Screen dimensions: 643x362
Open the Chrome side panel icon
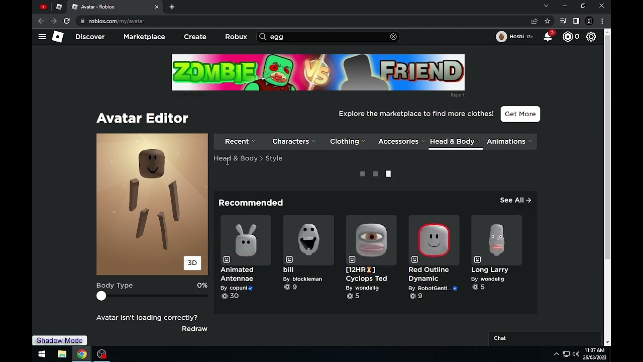pos(576,21)
